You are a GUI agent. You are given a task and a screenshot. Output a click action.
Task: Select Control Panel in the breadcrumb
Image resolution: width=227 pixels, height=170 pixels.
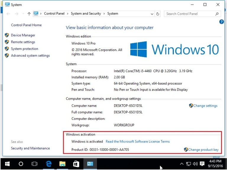(54, 14)
